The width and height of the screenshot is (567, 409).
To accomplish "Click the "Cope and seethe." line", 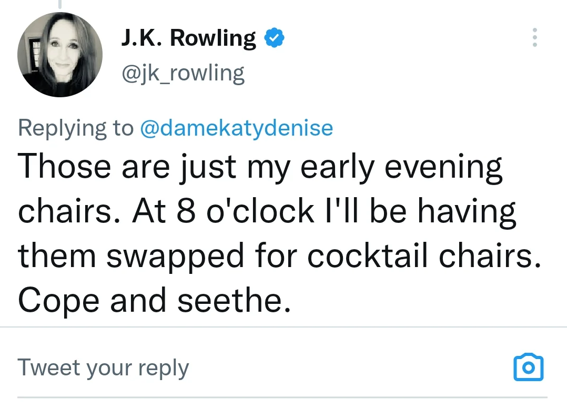I will [154, 301].
